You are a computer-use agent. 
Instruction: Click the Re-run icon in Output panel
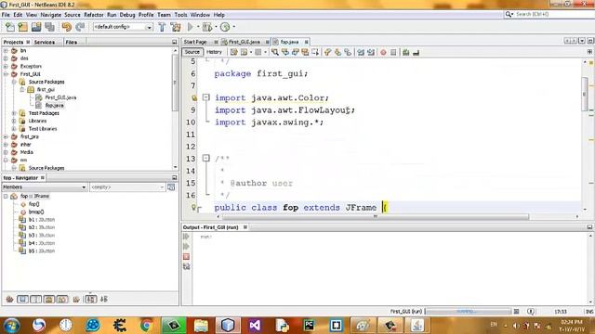point(186,237)
